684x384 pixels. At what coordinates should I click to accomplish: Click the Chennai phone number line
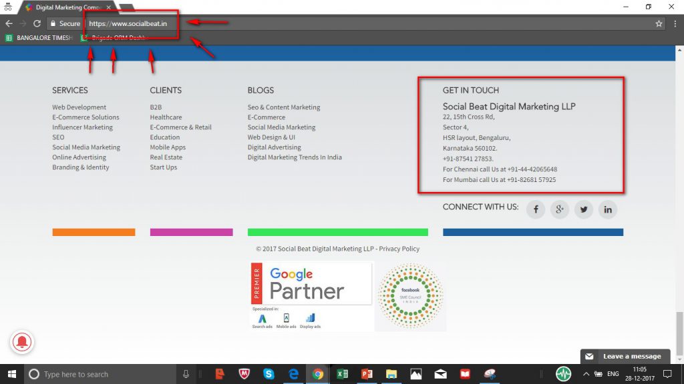(x=500, y=169)
